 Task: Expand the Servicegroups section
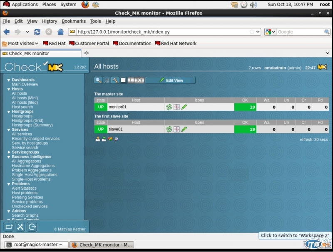[9, 152]
